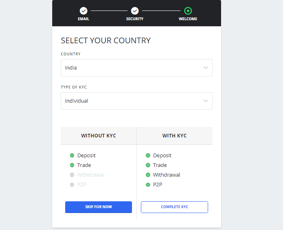Click the Trade item under With KYC
Image resolution: width=283 pixels, height=230 pixels.
160,165
